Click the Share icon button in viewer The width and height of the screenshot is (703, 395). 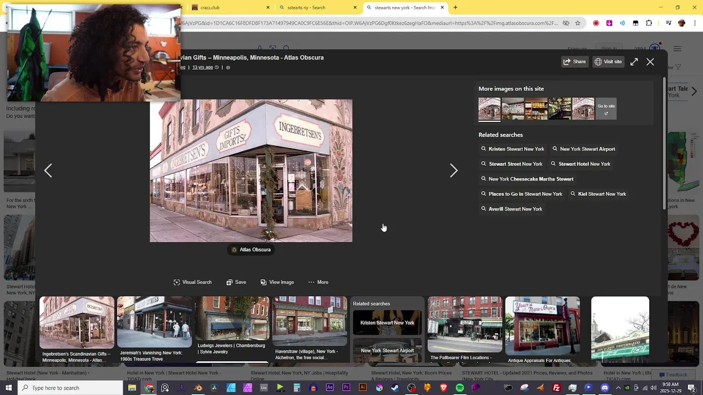tap(574, 61)
